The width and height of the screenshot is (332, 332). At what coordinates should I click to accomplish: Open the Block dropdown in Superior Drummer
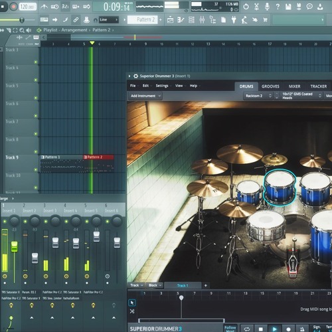[x=155, y=286]
